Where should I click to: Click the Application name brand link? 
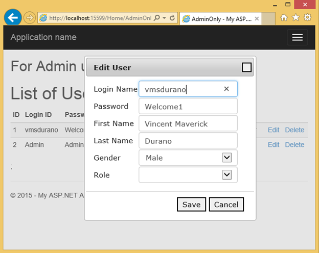[x=43, y=37]
